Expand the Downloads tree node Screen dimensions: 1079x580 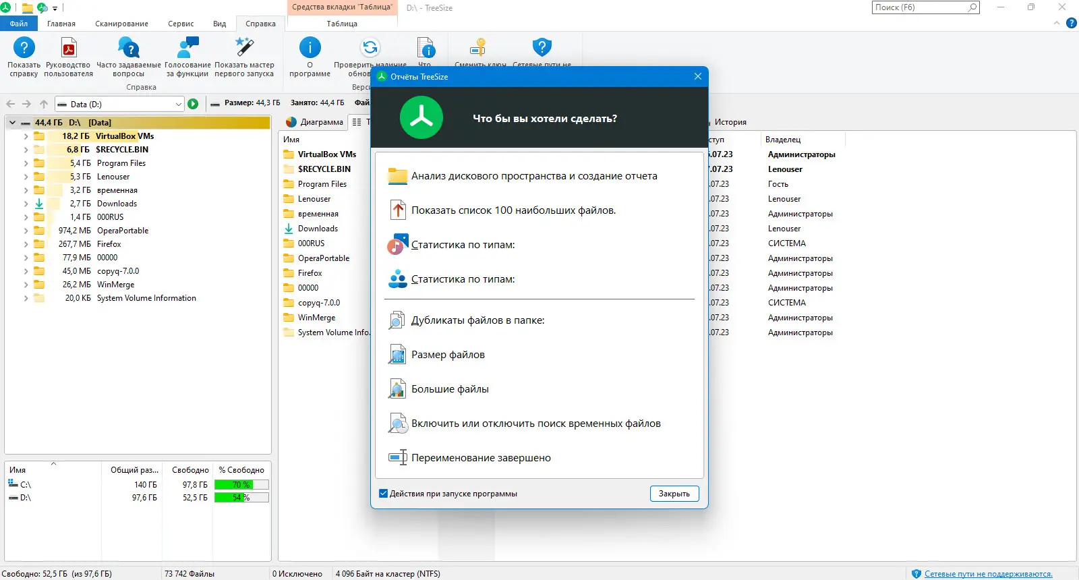click(26, 204)
